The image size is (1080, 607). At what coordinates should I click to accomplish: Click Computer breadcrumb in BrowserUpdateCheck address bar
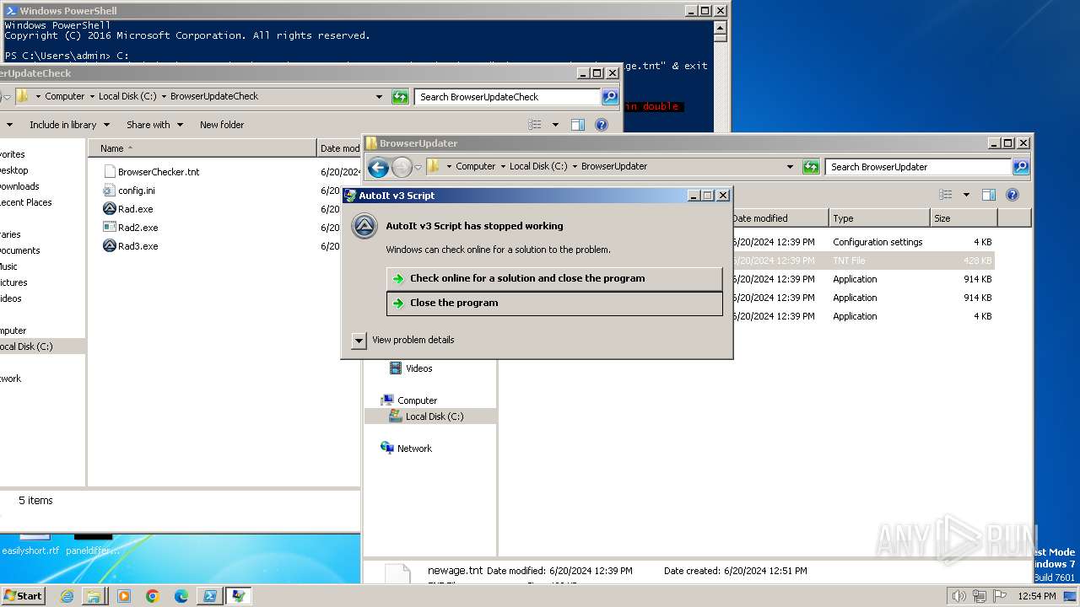click(x=65, y=97)
